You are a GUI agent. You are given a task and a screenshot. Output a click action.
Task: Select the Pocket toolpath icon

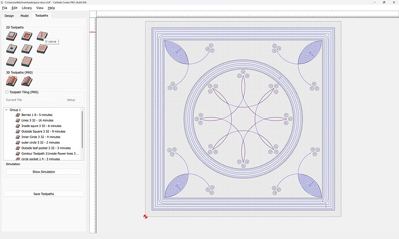click(x=26, y=36)
